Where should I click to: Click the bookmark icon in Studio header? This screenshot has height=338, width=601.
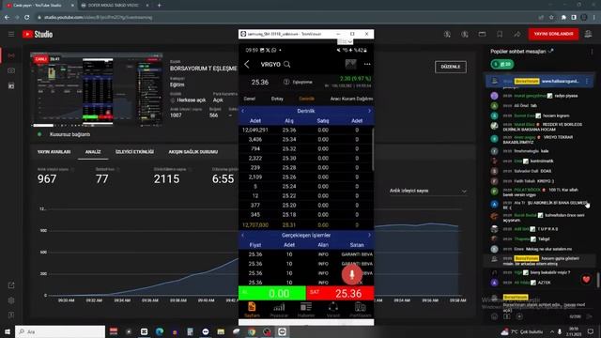point(500,34)
